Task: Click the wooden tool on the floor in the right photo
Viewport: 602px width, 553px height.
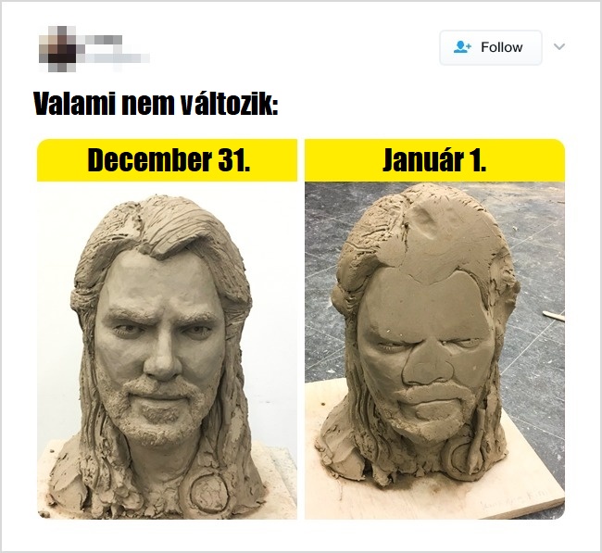Action: [554, 317]
